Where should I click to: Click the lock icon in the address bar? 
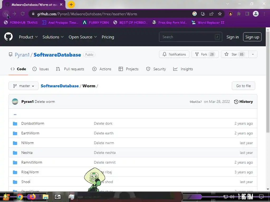(x=33, y=14)
